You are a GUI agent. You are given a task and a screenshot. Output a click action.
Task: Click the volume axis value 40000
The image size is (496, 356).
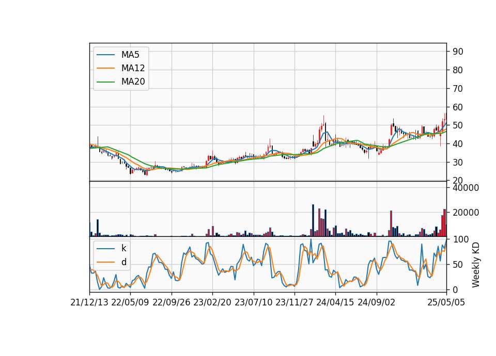pyautogui.click(x=466, y=188)
